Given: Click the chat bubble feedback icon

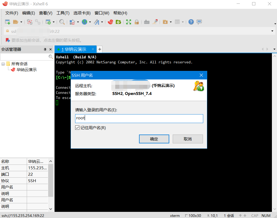Looking at the screenshot, I should click(x=199, y=22).
